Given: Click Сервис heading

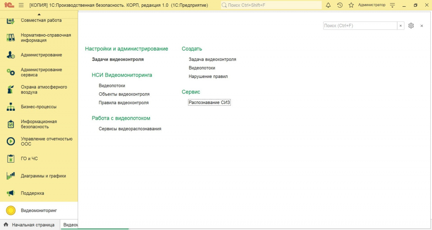Looking at the screenshot, I should click(191, 92).
